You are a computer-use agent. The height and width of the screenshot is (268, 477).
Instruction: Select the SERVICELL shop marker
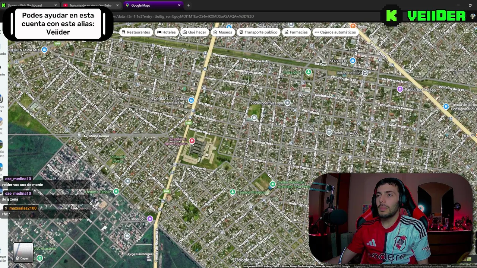click(x=353, y=60)
